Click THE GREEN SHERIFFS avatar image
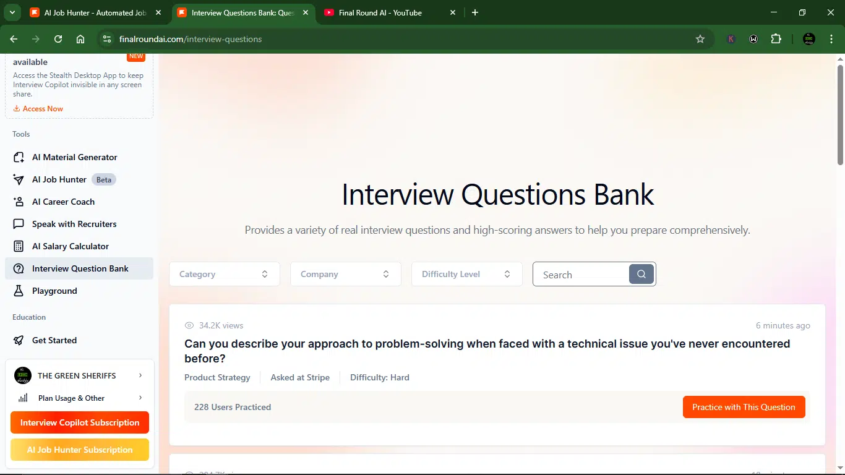845x475 pixels. 22,375
